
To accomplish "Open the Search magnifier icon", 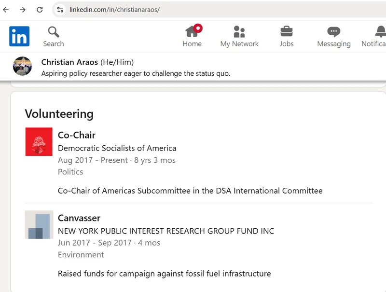I will (x=54, y=32).
